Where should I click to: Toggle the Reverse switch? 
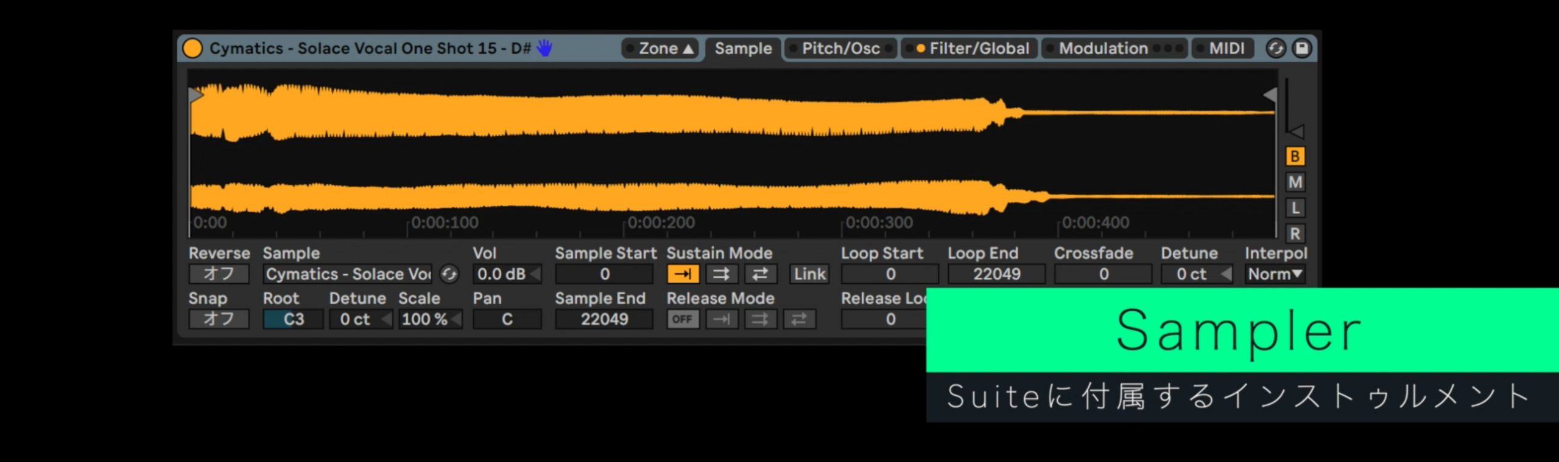coord(219,274)
